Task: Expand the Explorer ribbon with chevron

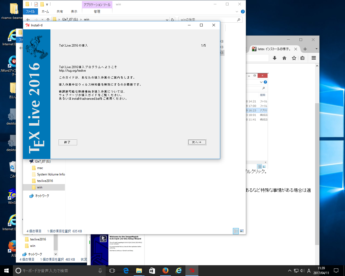Action: point(237,12)
